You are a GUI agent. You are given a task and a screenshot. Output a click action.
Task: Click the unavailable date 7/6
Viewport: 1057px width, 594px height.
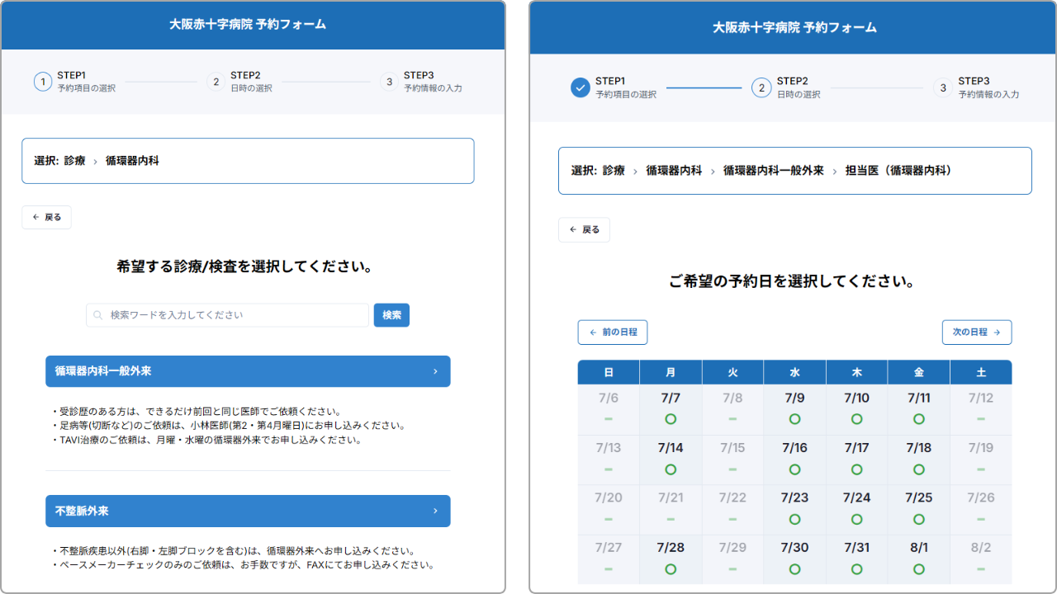click(609, 398)
